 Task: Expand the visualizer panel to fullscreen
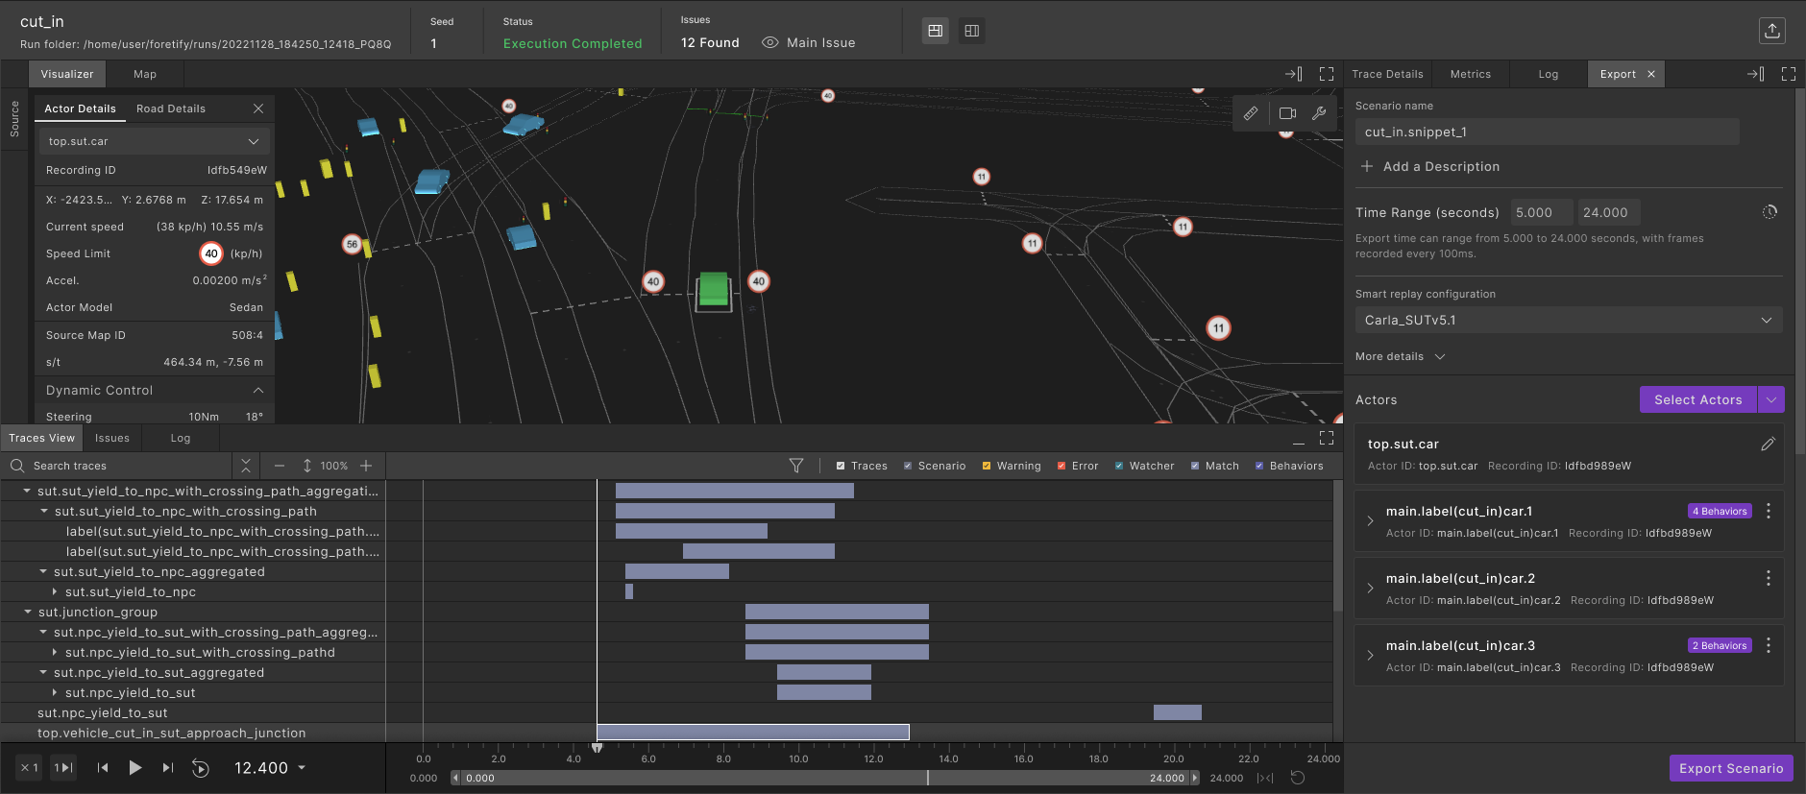(x=1327, y=74)
